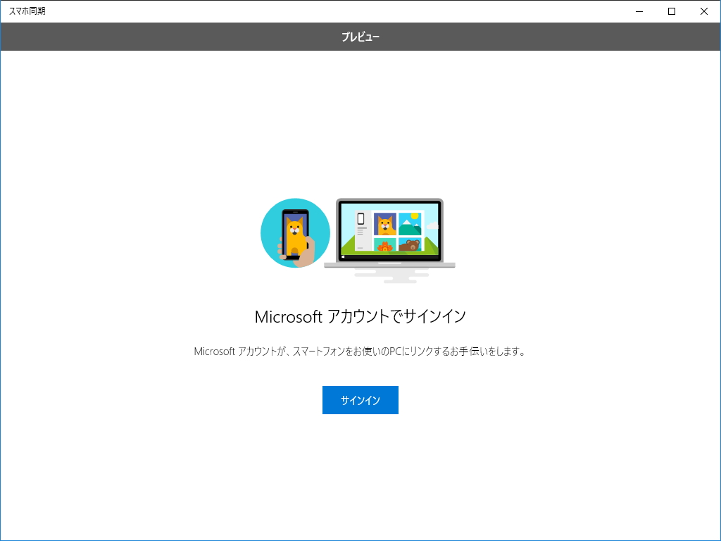Click the landscape photo with sun on laptop display

tap(410, 224)
